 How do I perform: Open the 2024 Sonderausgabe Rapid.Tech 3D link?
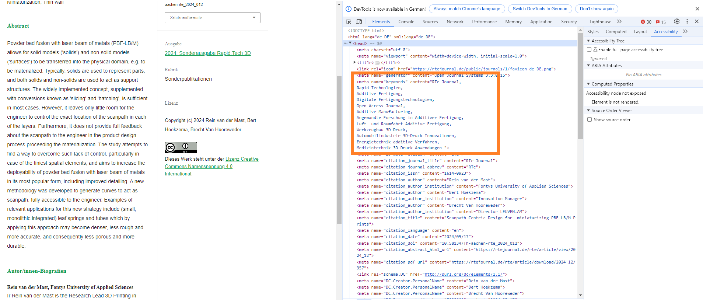(207, 53)
